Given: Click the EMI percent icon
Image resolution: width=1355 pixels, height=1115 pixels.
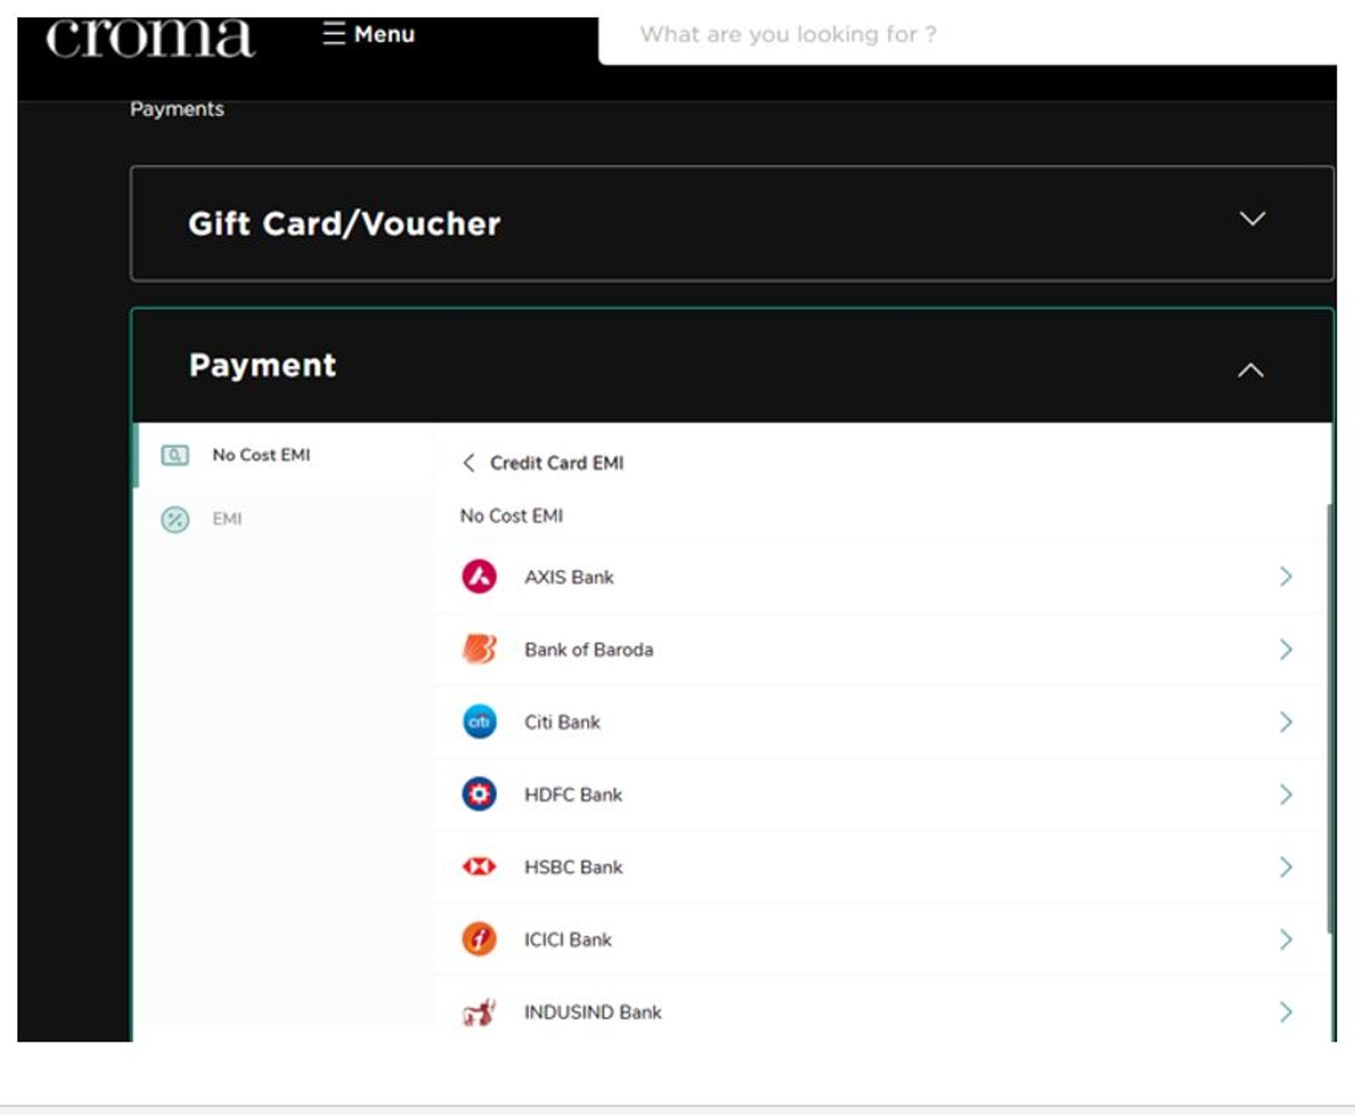Looking at the screenshot, I should 175,519.
